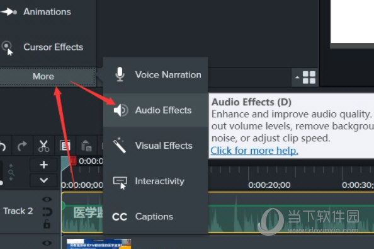
Task: Cut selection with the scissors tool
Action: pyautogui.click(x=43, y=146)
